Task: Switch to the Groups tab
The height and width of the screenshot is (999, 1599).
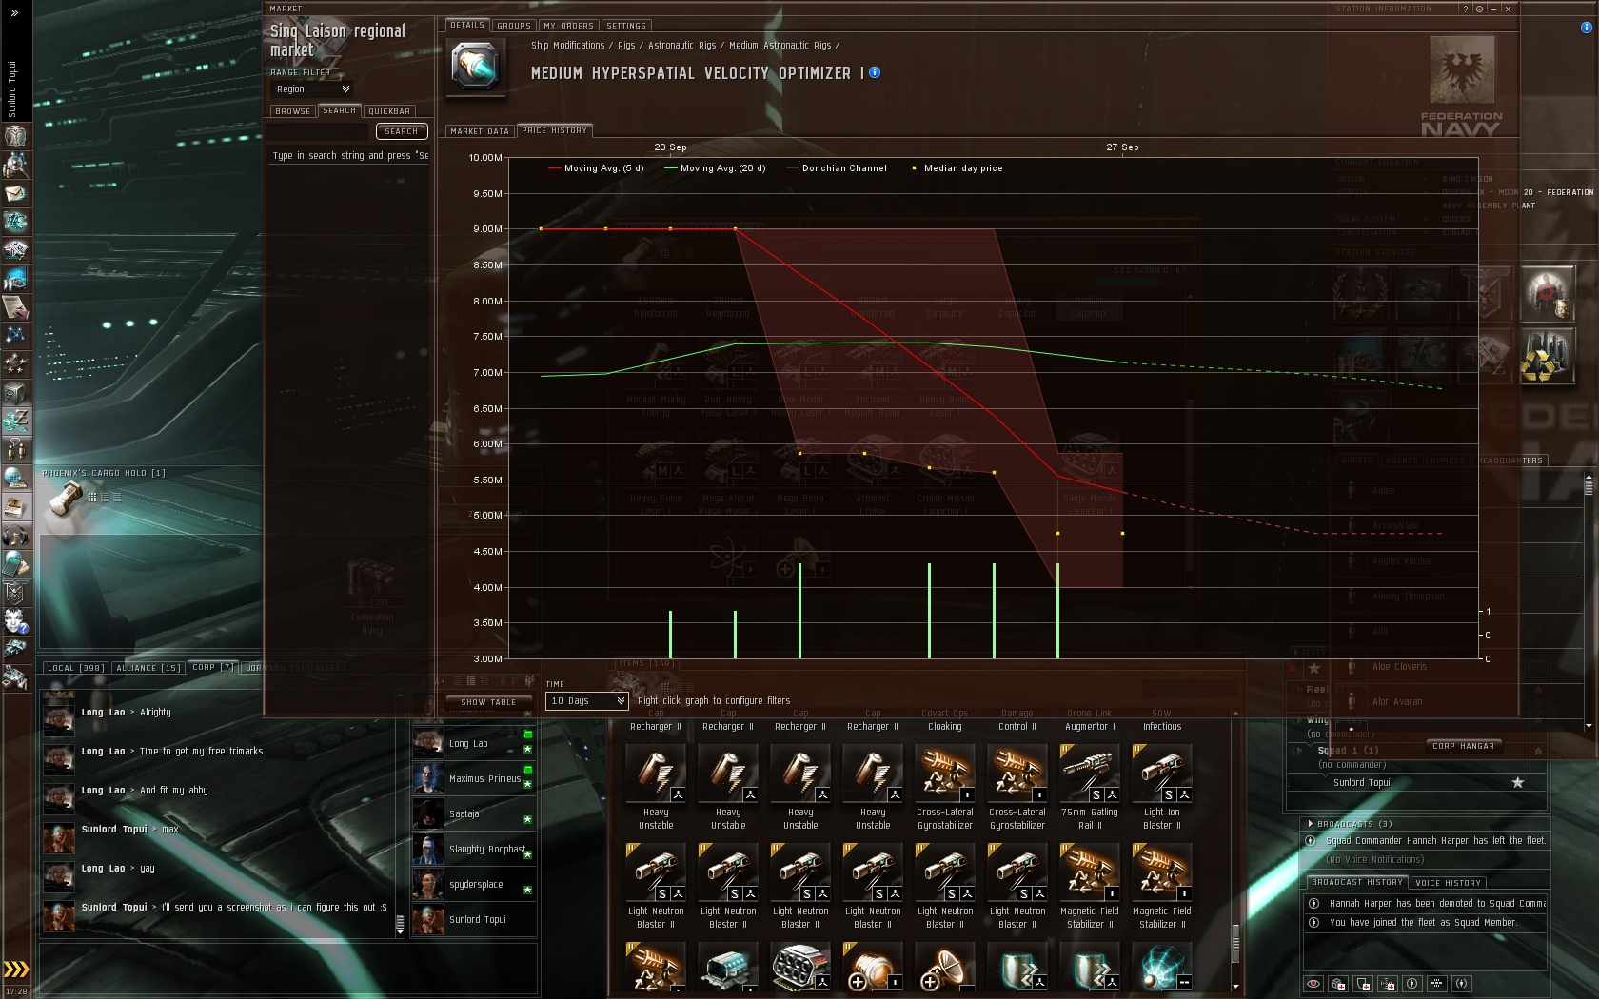Action: tap(514, 26)
